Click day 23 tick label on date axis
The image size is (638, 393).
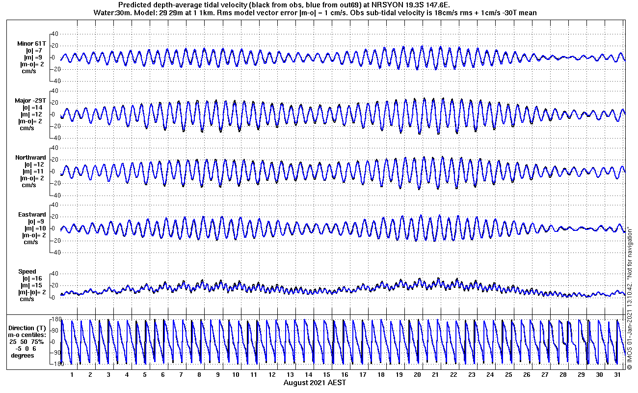pos(472,374)
